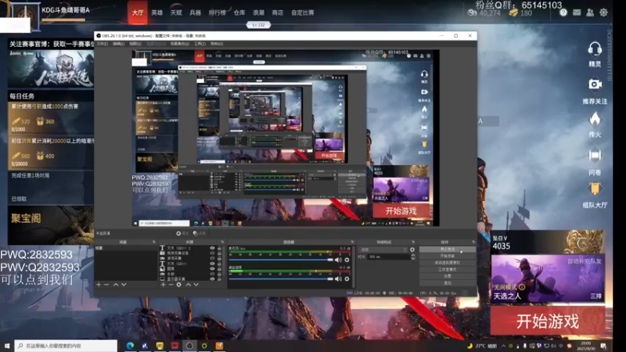Toggle lock on 游戏采集 source
Image resolution: width=626 pixels, height=352 pixels.
(219, 259)
